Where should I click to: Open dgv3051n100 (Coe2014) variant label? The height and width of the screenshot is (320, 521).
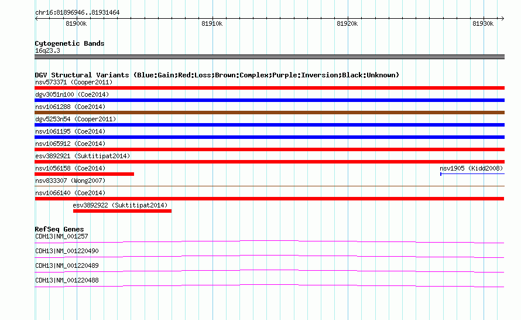pos(72,94)
